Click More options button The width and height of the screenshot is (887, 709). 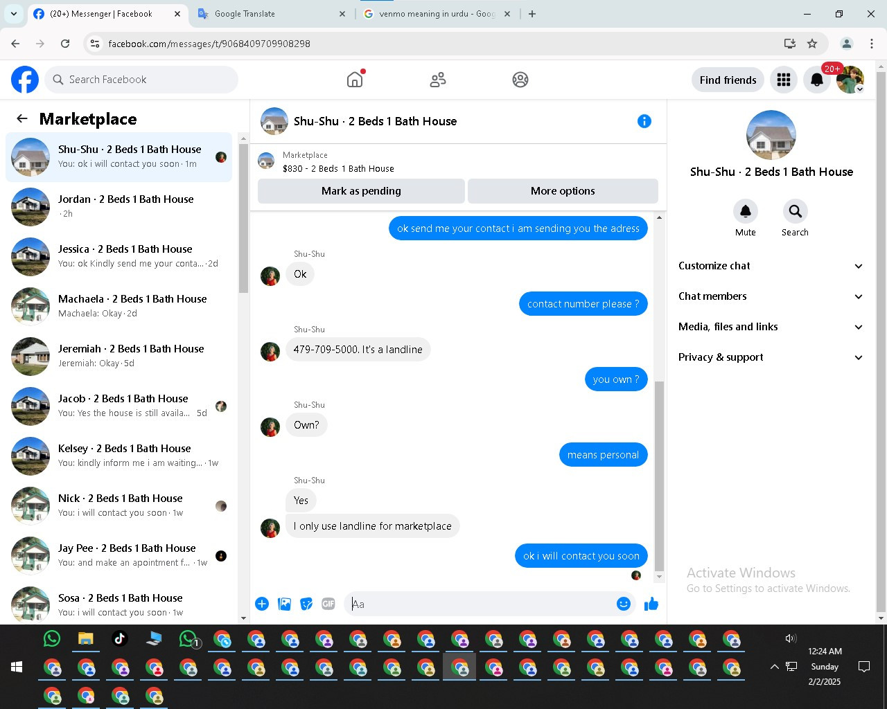563,191
